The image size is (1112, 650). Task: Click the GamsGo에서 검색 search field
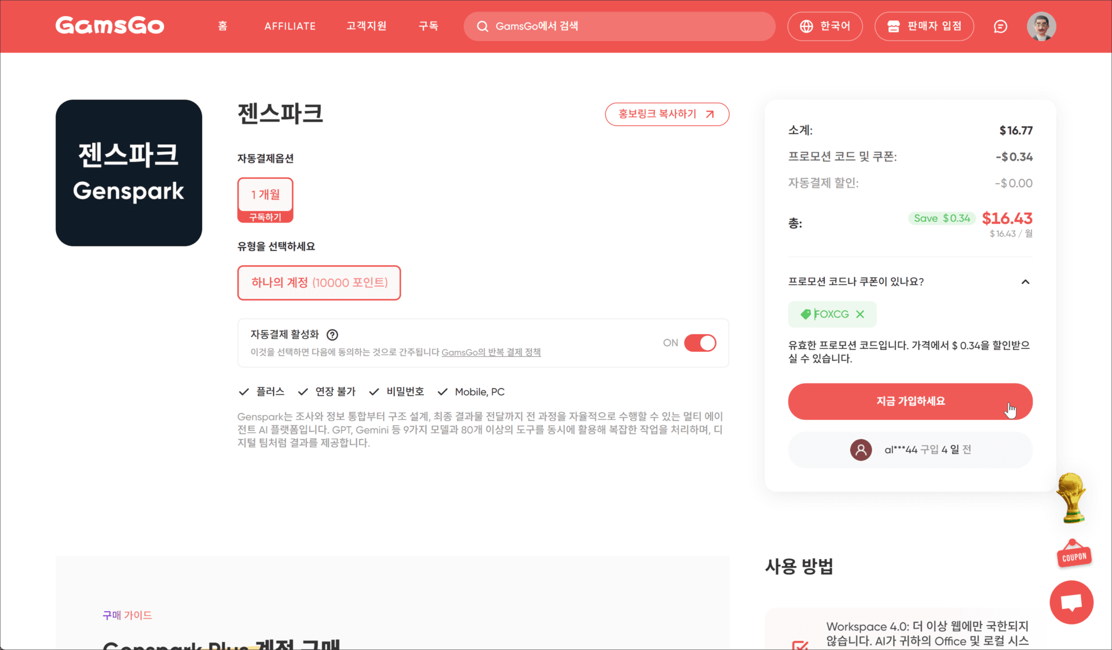[x=619, y=27]
